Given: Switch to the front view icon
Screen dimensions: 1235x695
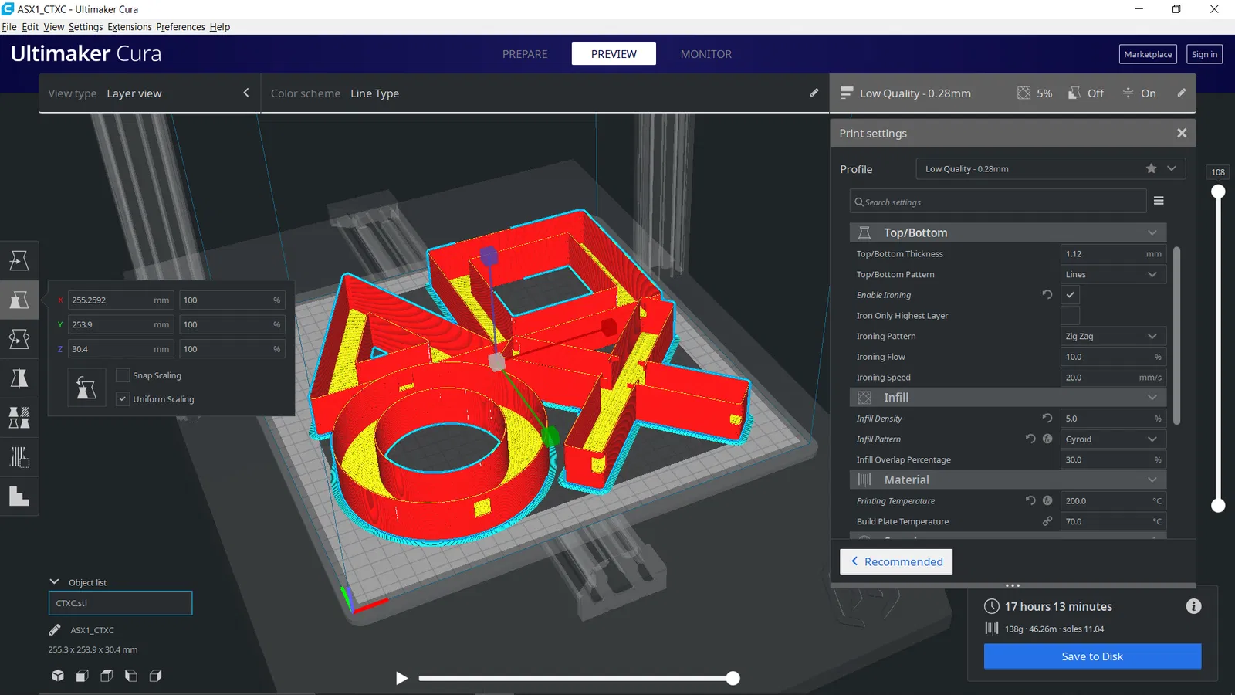Looking at the screenshot, I should [x=82, y=676].
